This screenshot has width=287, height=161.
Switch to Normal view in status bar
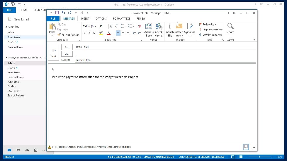point(233,157)
